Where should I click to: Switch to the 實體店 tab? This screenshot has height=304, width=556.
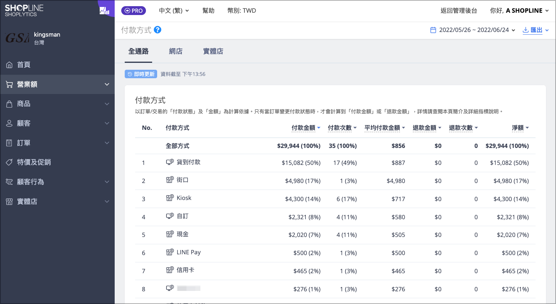point(213,51)
